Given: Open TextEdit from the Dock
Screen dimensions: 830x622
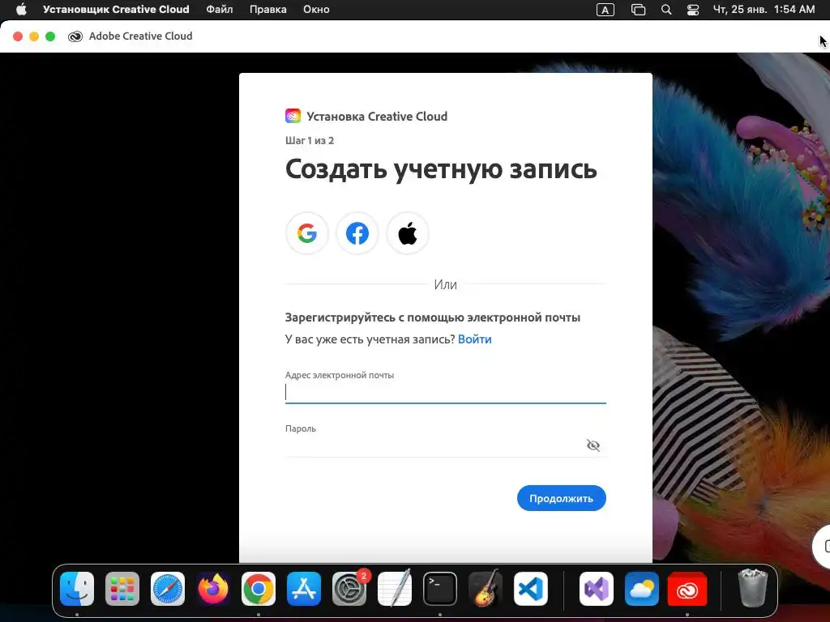Looking at the screenshot, I should pos(395,588).
